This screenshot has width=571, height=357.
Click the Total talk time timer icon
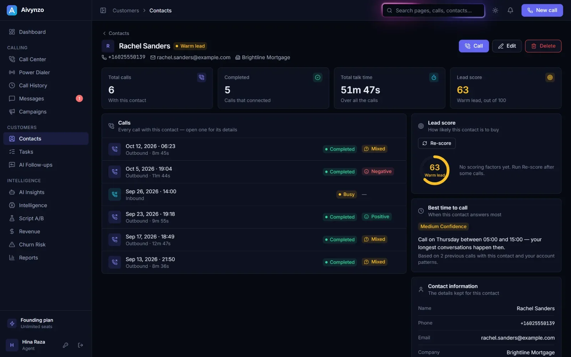[434, 77]
